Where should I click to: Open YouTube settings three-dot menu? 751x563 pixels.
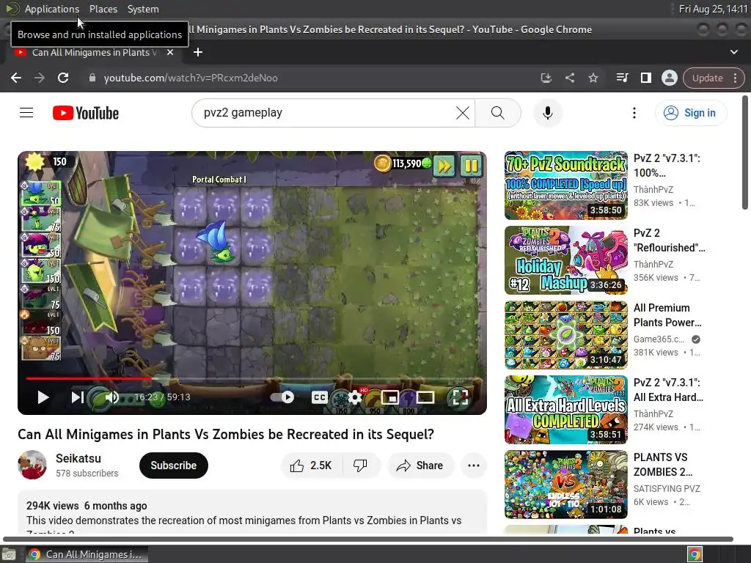pyautogui.click(x=634, y=113)
